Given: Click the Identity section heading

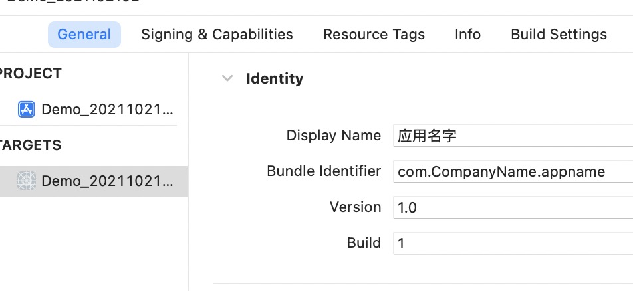Looking at the screenshot, I should [x=275, y=78].
